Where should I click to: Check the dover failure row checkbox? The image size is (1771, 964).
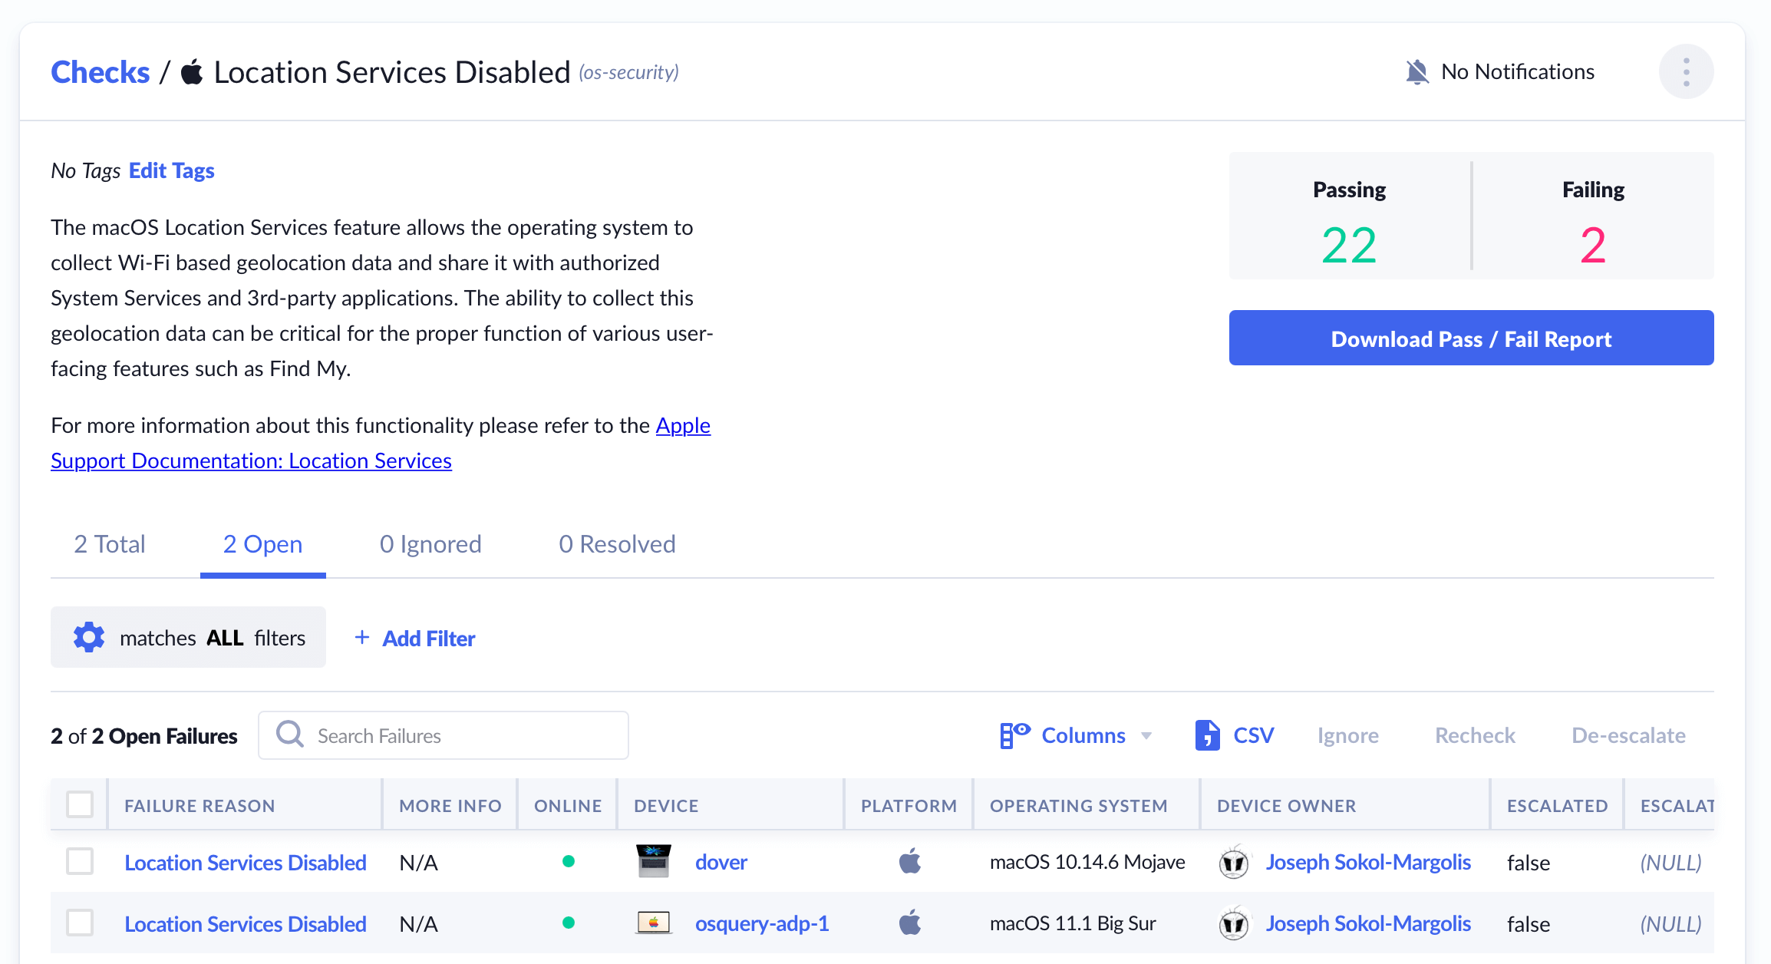[80, 861]
